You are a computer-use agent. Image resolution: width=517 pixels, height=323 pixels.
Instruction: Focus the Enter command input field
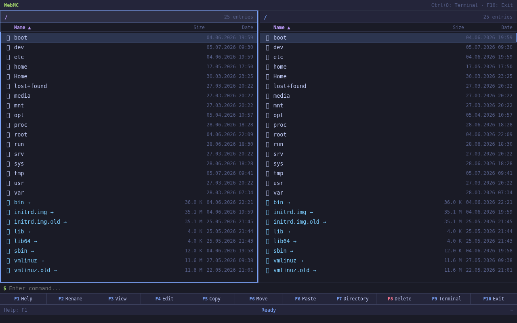coord(261,288)
